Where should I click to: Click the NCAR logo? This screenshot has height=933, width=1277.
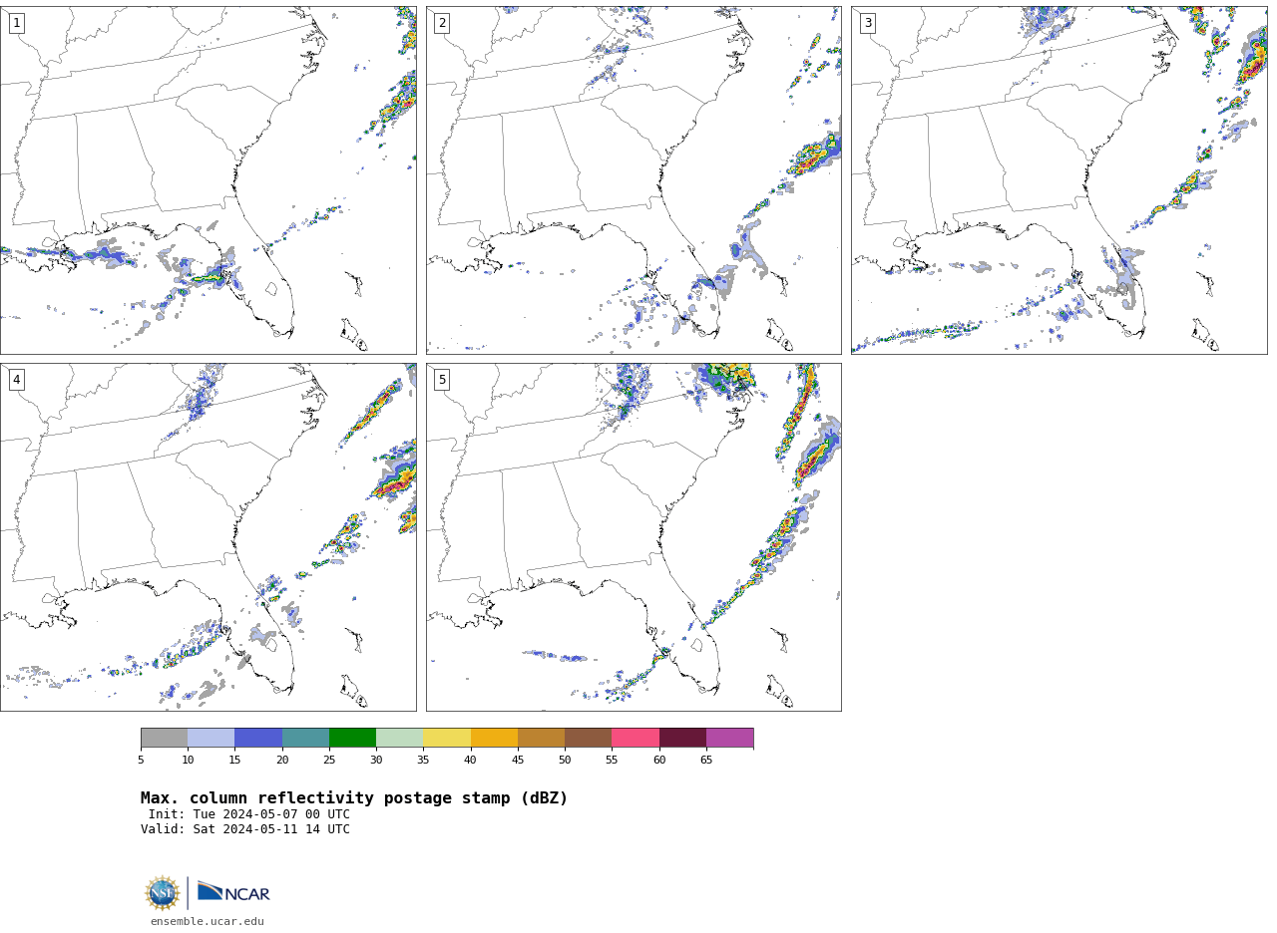coord(233,892)
